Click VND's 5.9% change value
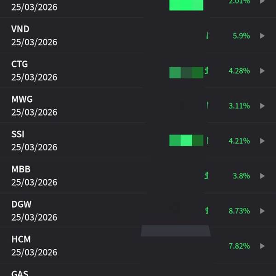 coord(241,36)
